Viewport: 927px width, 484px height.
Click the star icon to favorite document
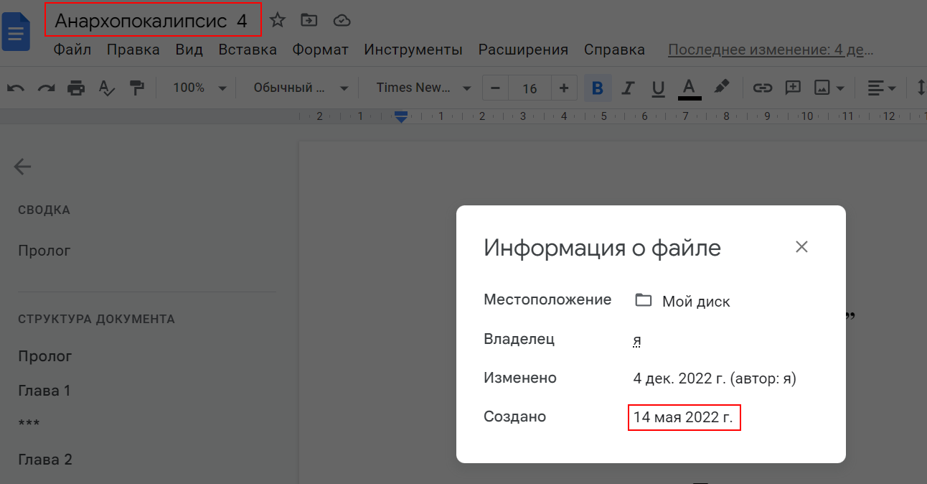[x=278, y=20]
